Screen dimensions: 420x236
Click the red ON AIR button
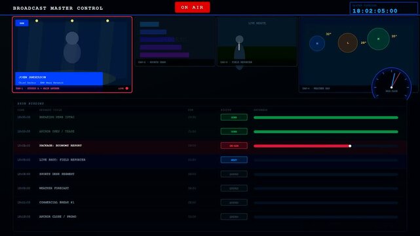(x=193, y=7)
